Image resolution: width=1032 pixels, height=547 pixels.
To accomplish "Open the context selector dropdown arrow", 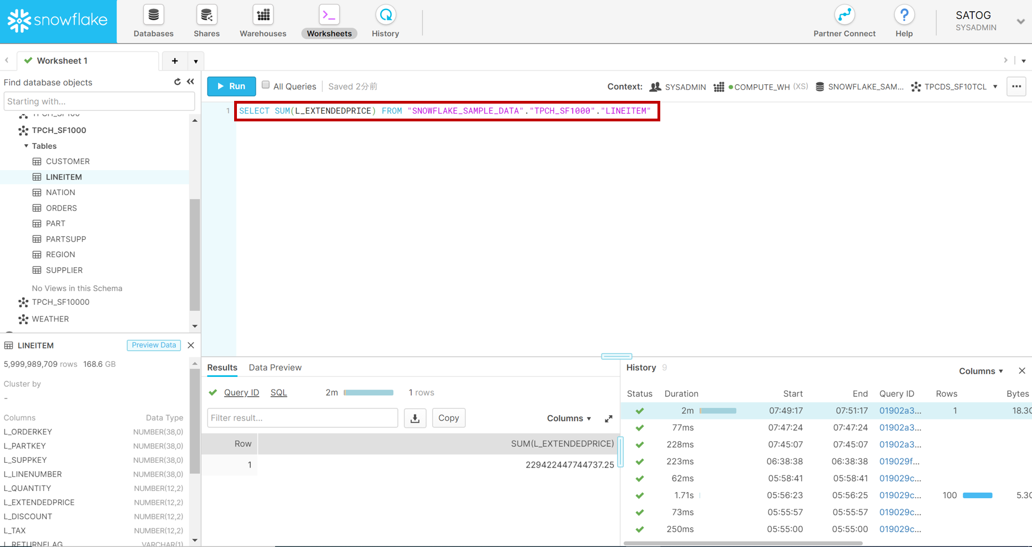I will (995, 86).
